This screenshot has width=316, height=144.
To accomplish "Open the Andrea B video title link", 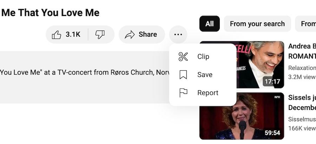I will 302,51.
